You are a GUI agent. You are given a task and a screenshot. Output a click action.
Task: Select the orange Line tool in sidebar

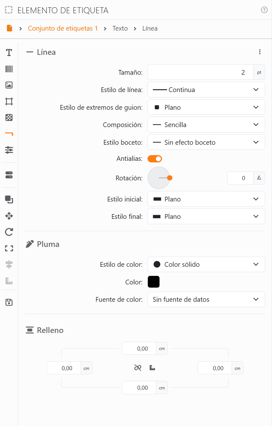pyautogui.click(x=9, y=134)
